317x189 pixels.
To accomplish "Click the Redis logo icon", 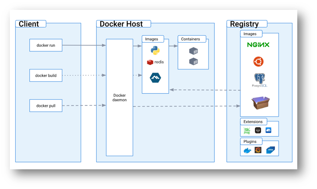I will [150, 62].
